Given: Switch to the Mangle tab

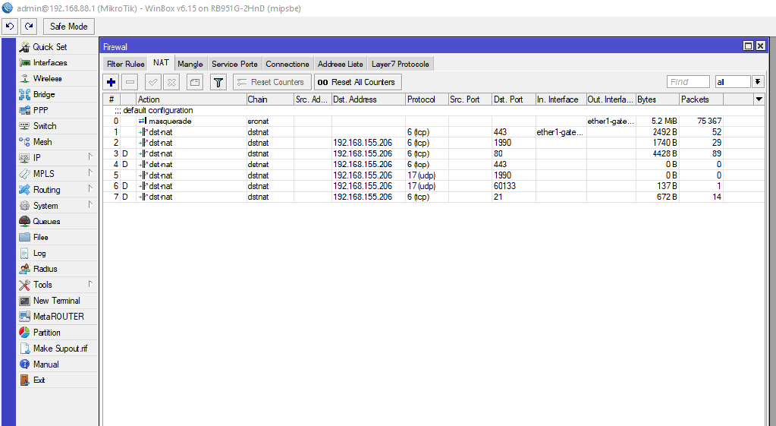Looking at the screenshot, I should [x=190, y=64].
